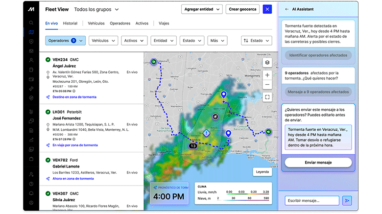Click the send message arrow icon
Viewport: 382px width, 214px height.
click(347, 200)
